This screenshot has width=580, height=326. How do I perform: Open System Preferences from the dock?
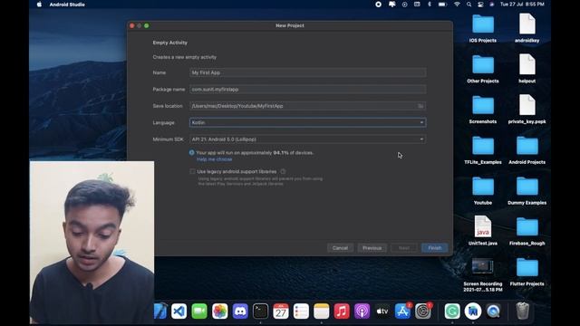(x=423, y=312)
